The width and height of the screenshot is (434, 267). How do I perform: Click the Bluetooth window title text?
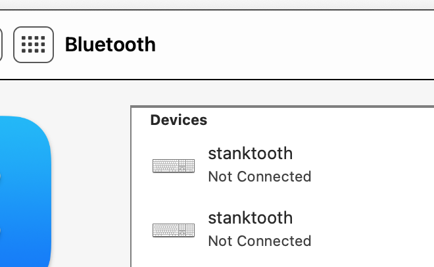pyautogui.click(x=110, y=45)
